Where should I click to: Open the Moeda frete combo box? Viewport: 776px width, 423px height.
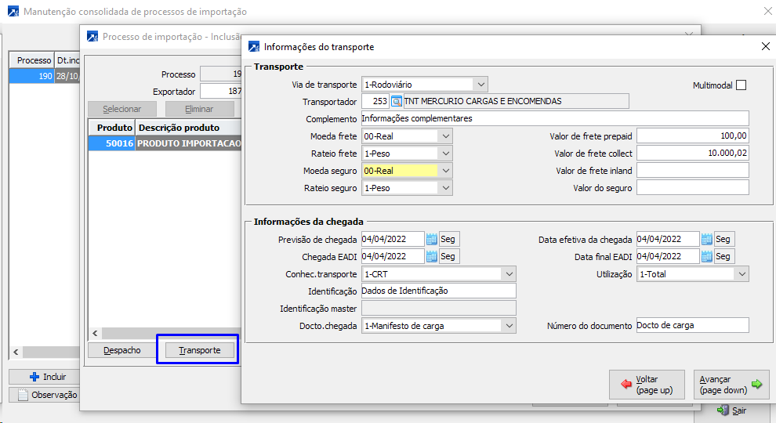click(x=445, y=136)
